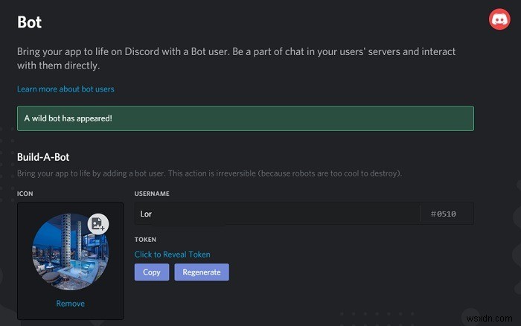Click the 'Bring your app to life on Discord' paragraph
Image resolution: width=521 pixels, height=326 pixels.
point(236,58)
